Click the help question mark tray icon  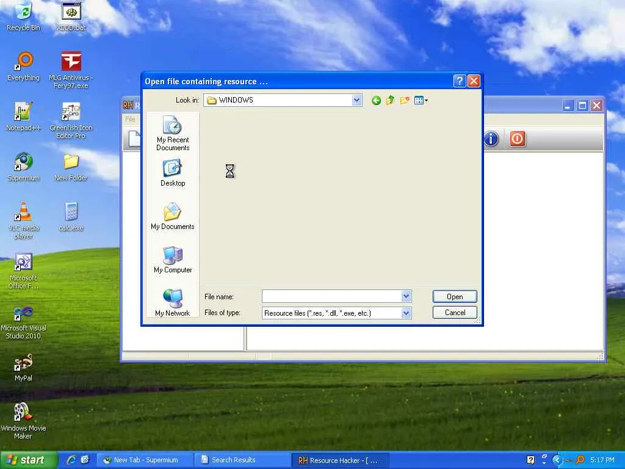530,460
